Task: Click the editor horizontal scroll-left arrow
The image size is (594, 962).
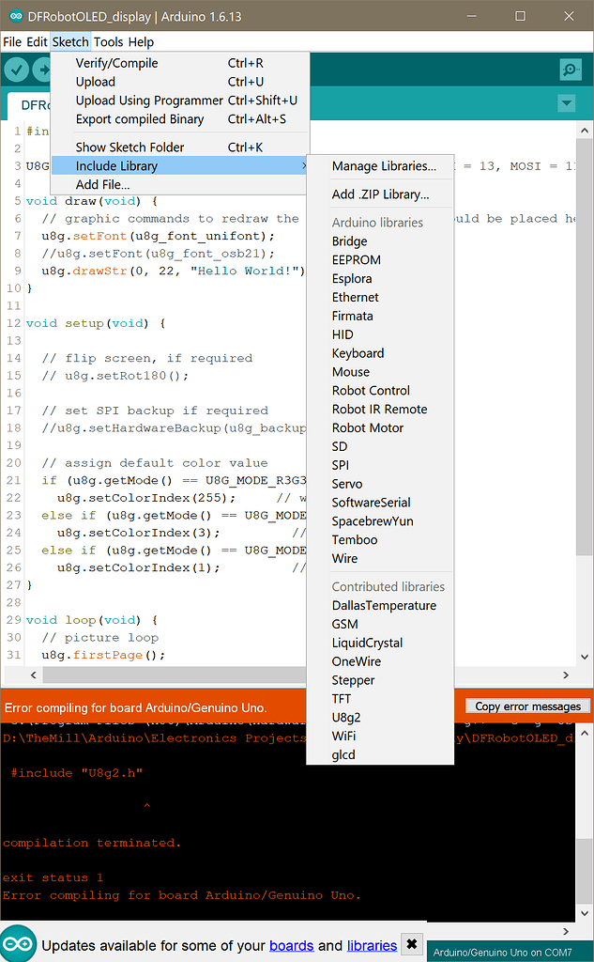Action: [33, 675]
